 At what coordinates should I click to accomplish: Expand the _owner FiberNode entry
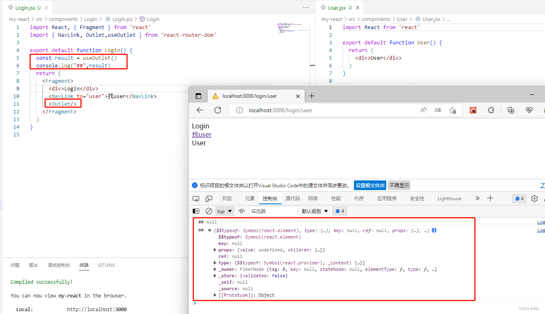point(215,269)
